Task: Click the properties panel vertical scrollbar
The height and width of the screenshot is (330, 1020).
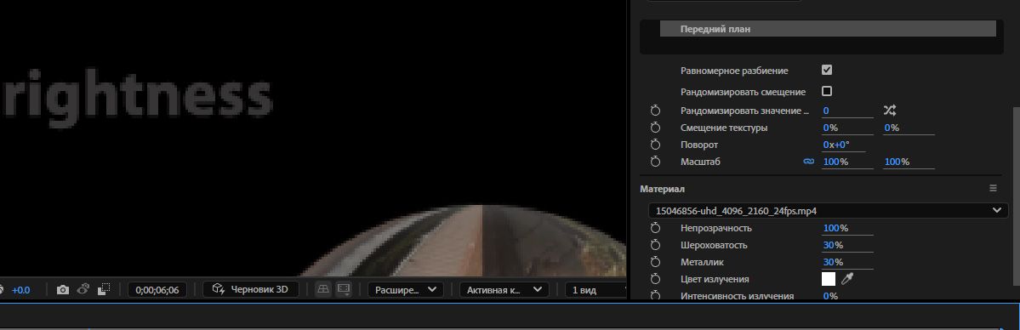Action: [1017, 196]
